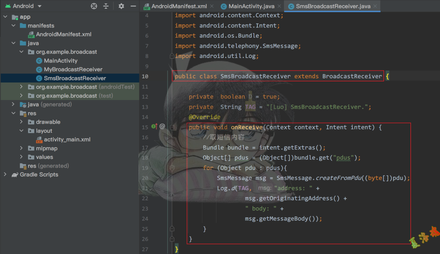Click the Collapse All icon in project panel
This screenshot has width=440, height=254.
pyautogui.click(x=106, y=6)
